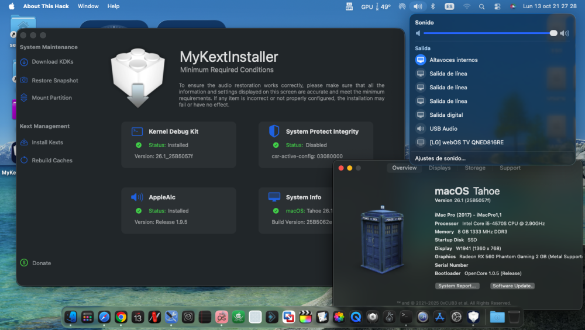Screen dimensions: 585x330
Task: Open Spotlight search in menu bar
Action: [x=481, y=6]
